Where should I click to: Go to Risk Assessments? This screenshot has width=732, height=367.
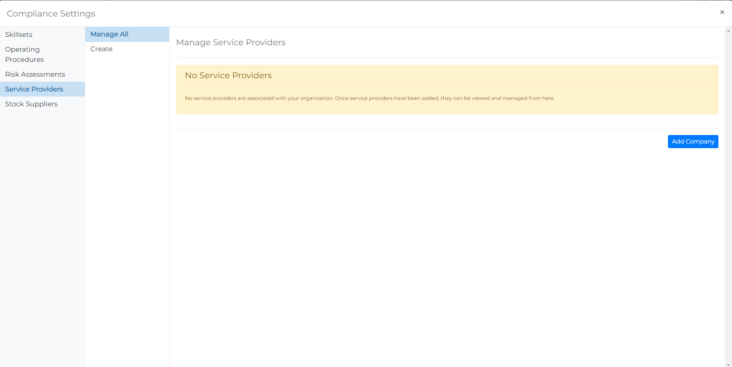[35, 75]
